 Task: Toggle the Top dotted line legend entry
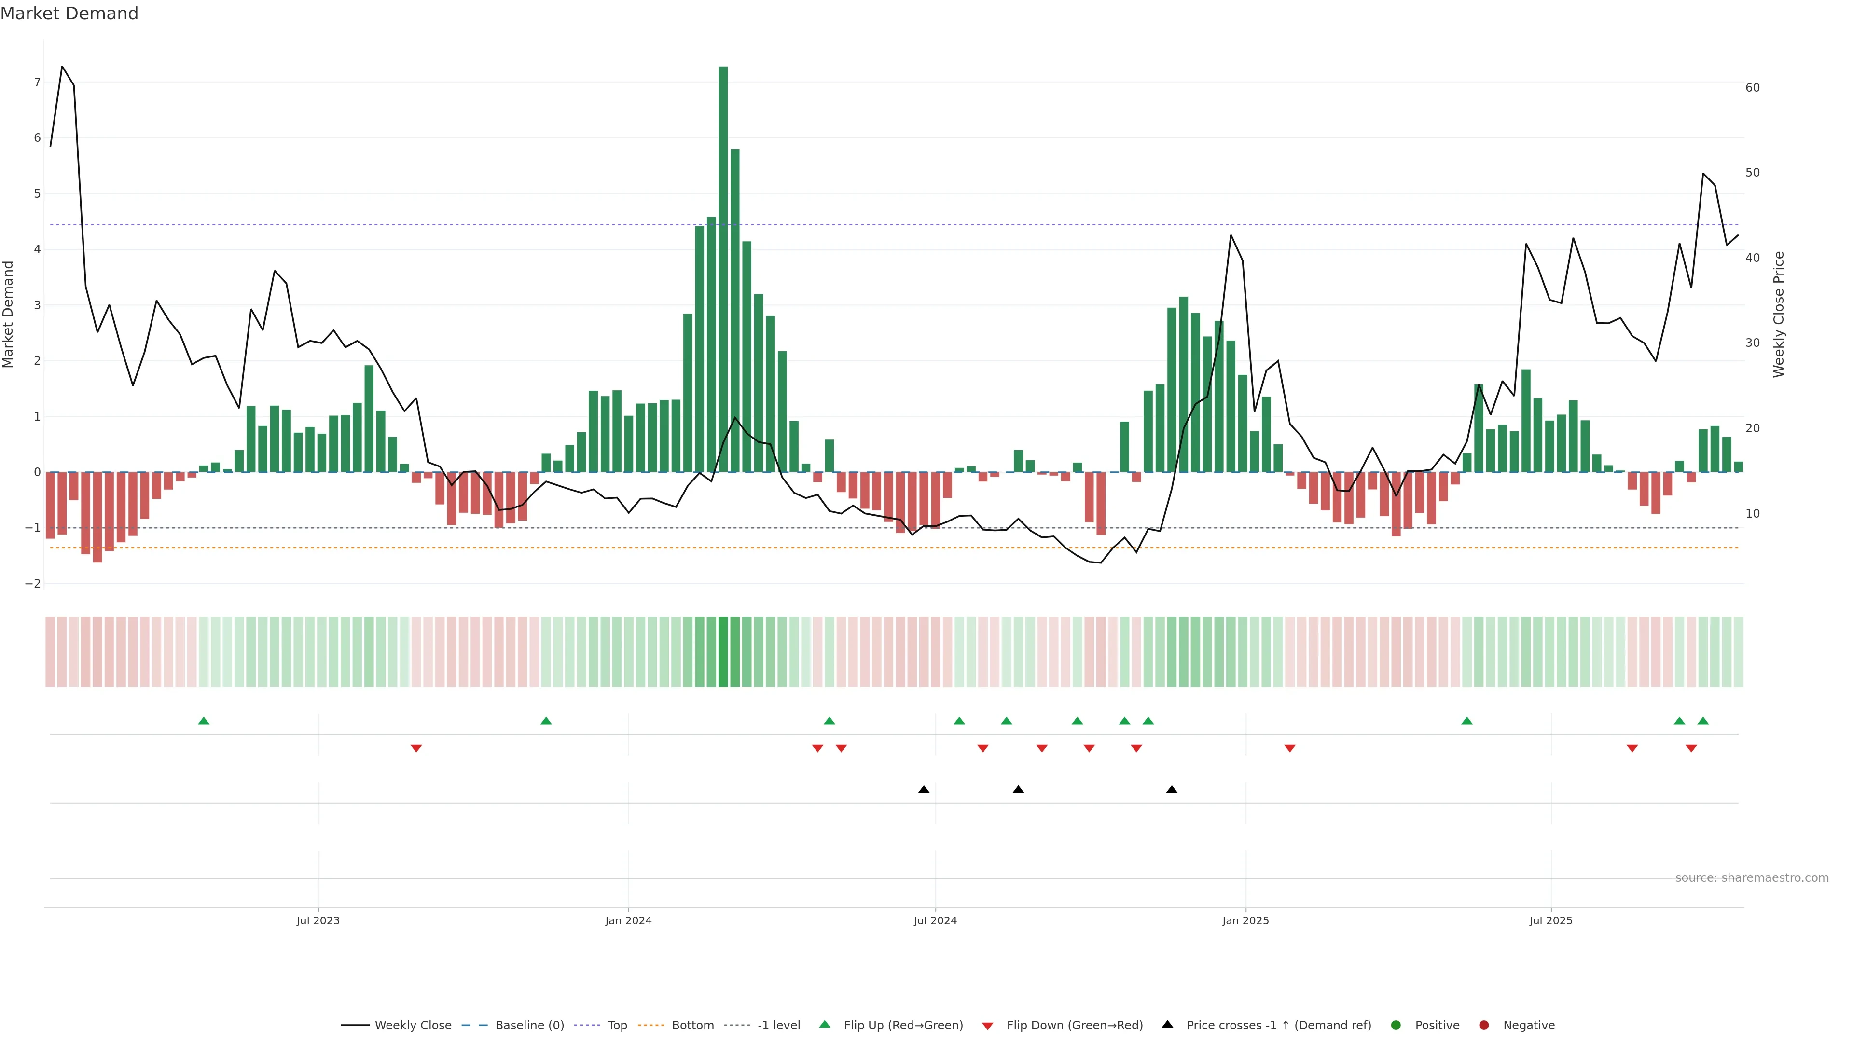(617, 1026)
